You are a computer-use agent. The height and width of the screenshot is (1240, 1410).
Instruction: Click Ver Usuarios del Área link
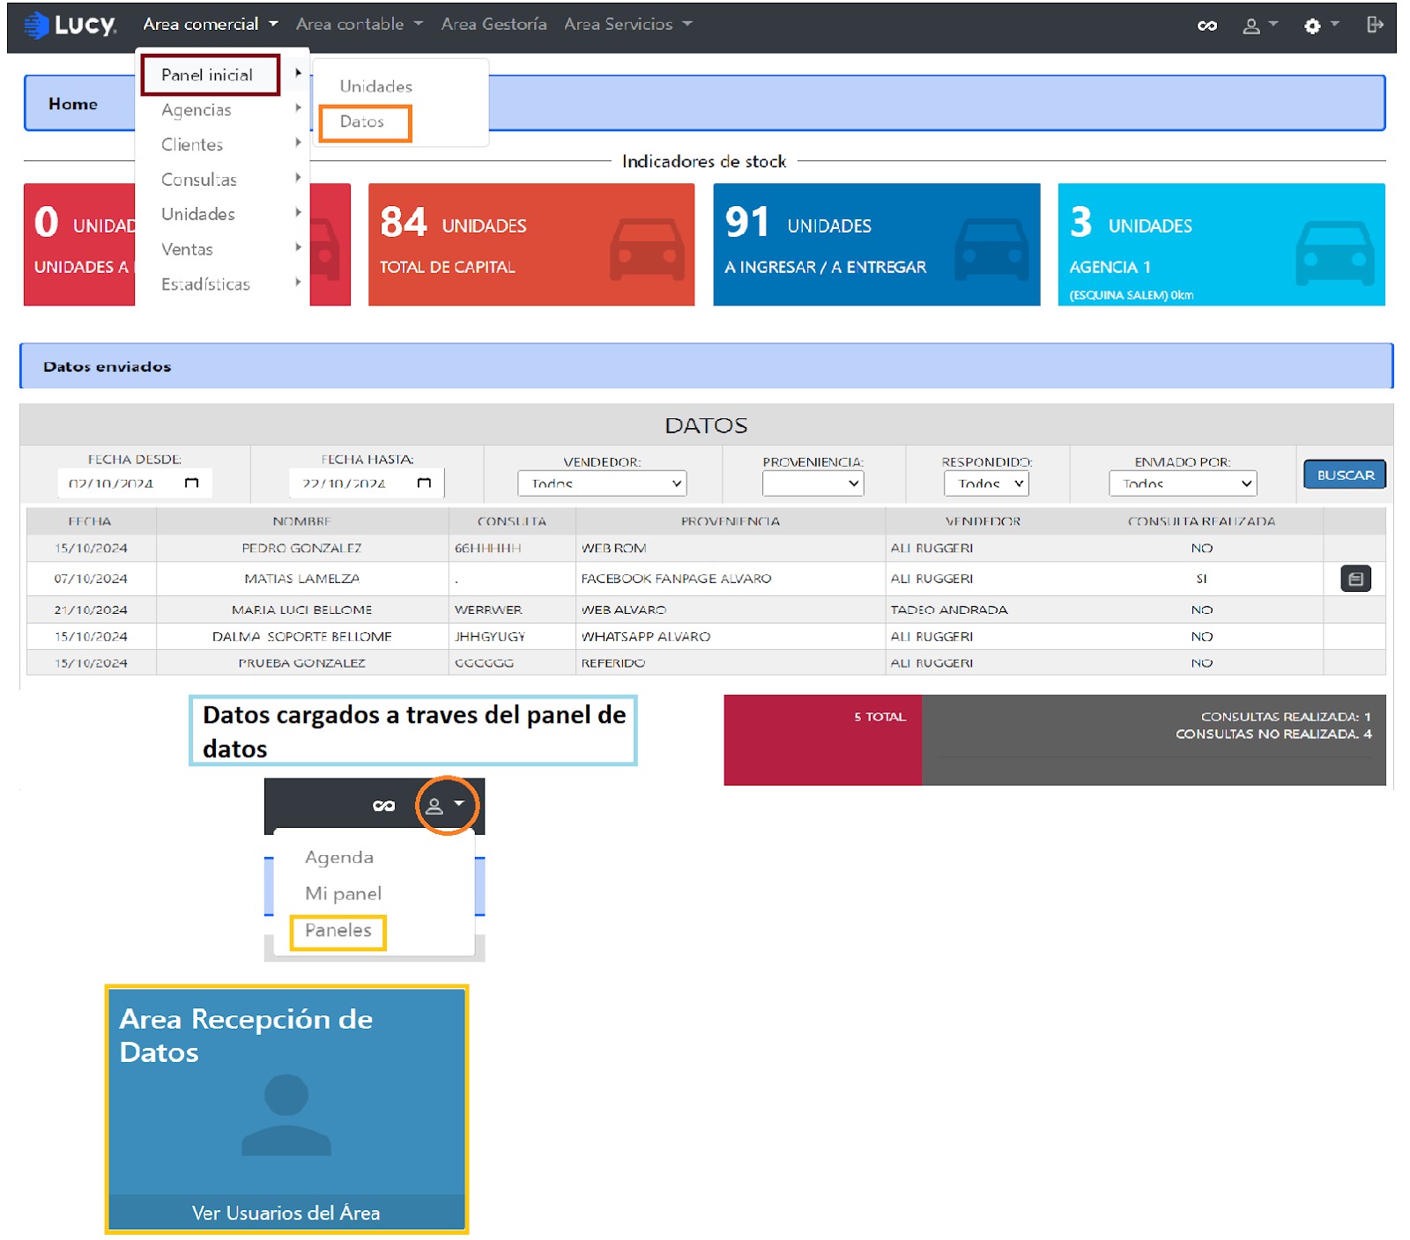coord(286,1213)
